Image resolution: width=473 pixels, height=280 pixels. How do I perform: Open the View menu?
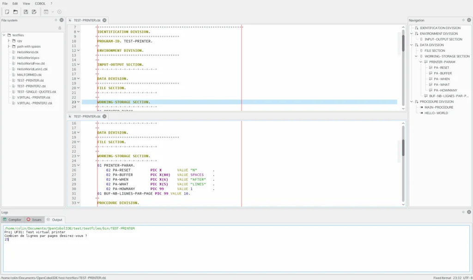(26, 4)
